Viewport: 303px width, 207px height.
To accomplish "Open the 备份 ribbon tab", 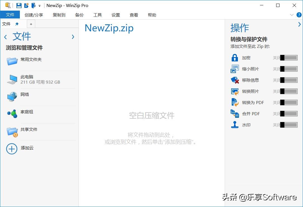I will coord(79,15).
